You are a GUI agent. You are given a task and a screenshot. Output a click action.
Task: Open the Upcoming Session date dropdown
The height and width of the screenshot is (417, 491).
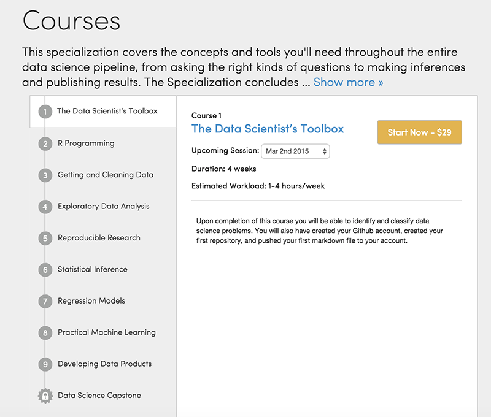click(295, 151)
